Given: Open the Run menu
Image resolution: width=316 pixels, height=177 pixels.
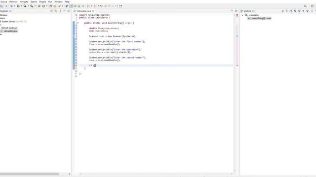Looking at the screenshot, I should click(x=50, y=1).
